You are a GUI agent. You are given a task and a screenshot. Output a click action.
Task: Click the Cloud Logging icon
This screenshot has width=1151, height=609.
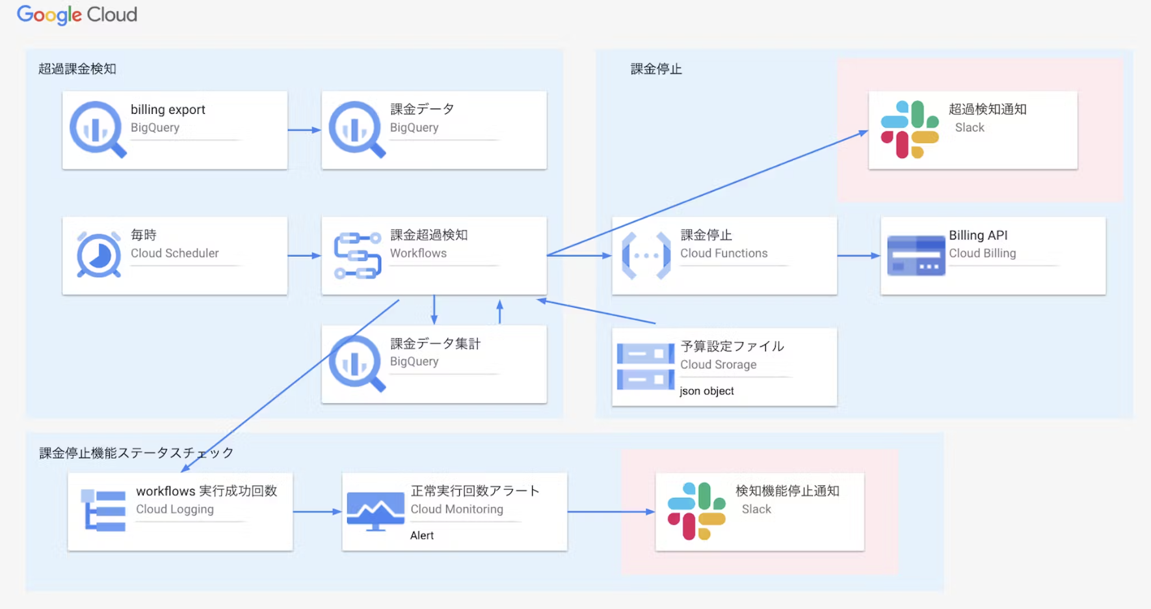[x=102, y=510]
